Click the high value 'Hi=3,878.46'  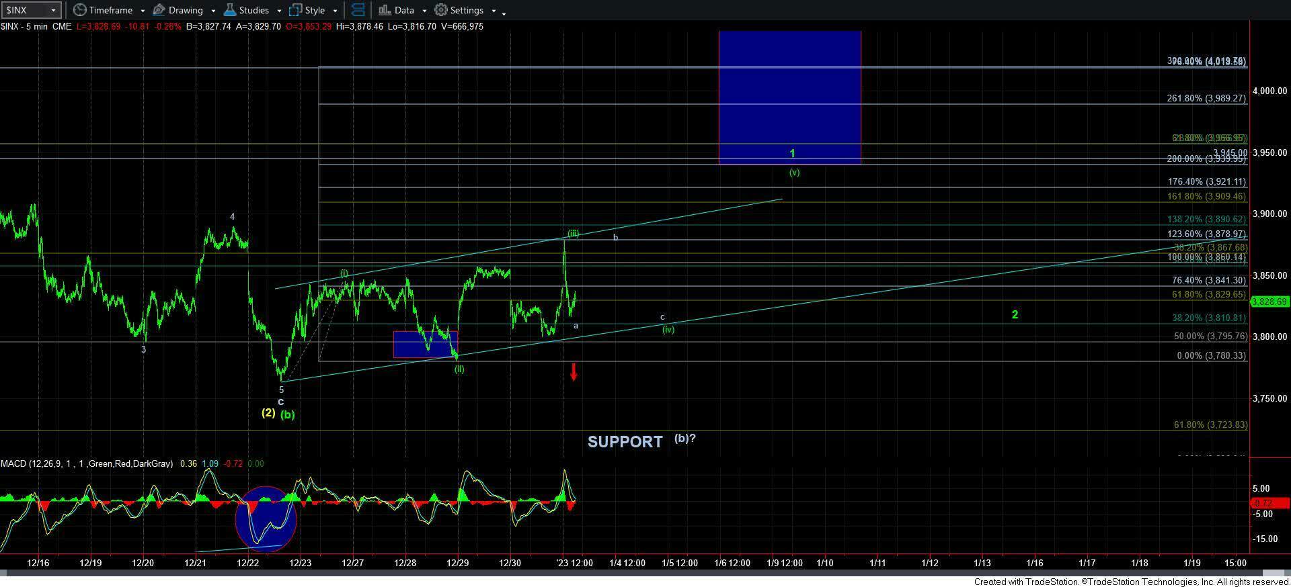coord(360,26)
